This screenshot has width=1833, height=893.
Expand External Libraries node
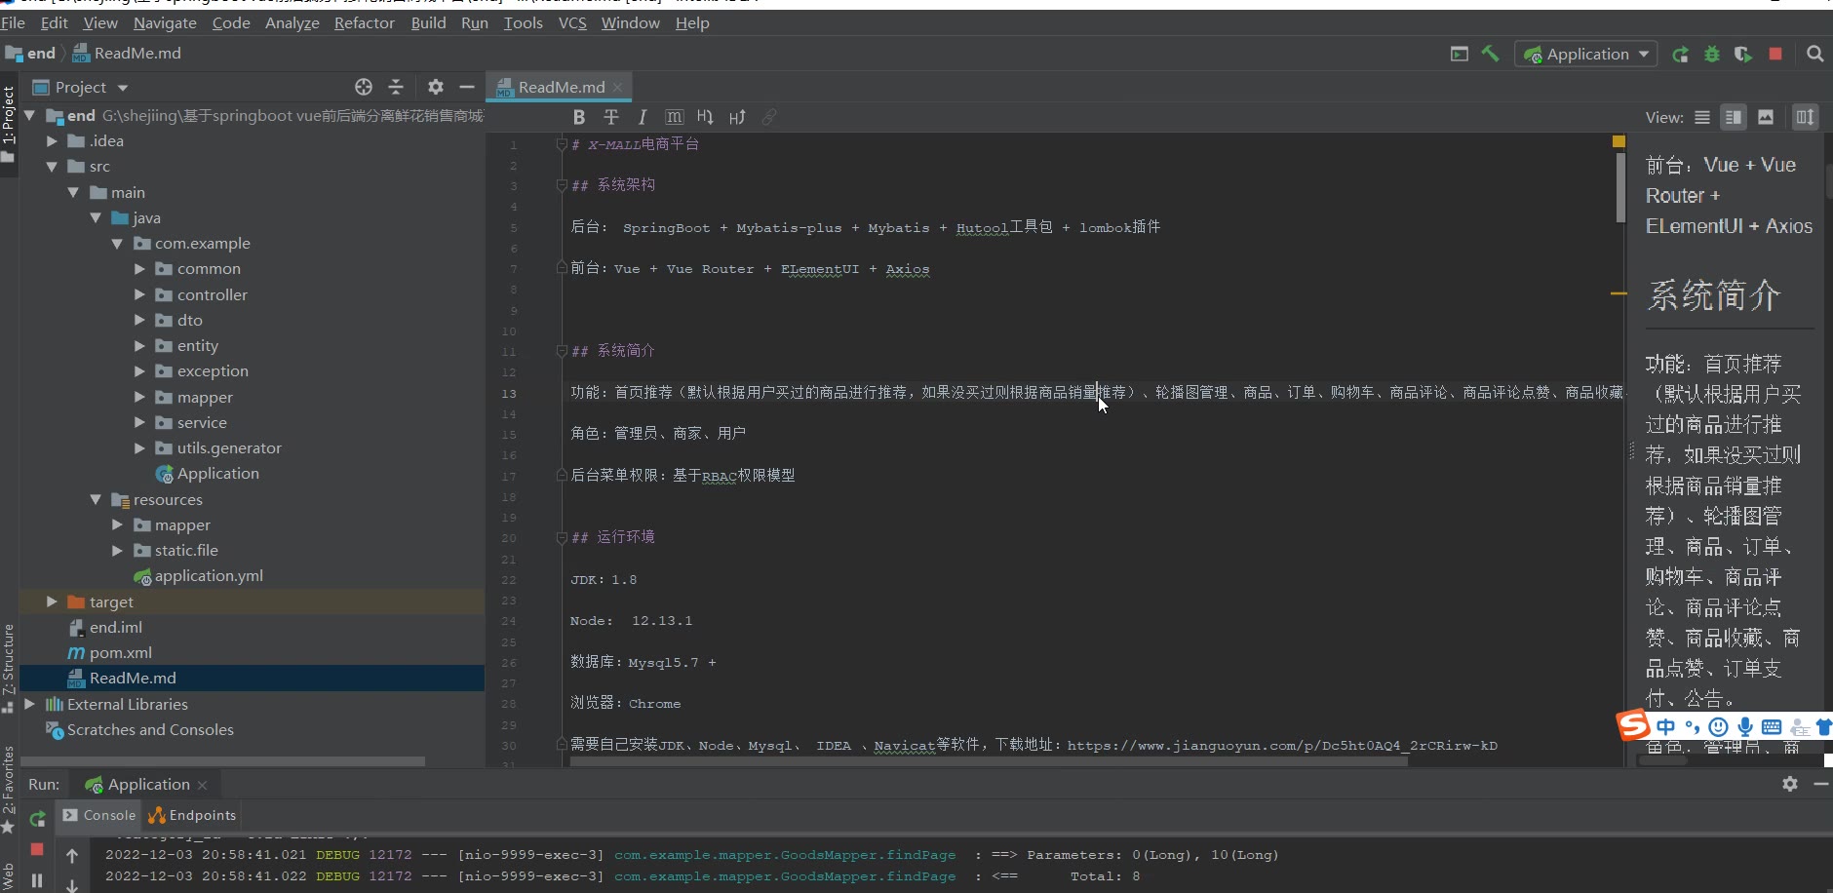pos(29,704)
